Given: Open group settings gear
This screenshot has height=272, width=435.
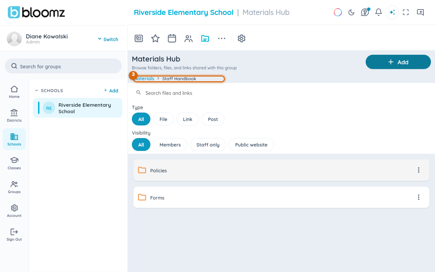Looking at the screenshot, I should click(x=242, y=38).
